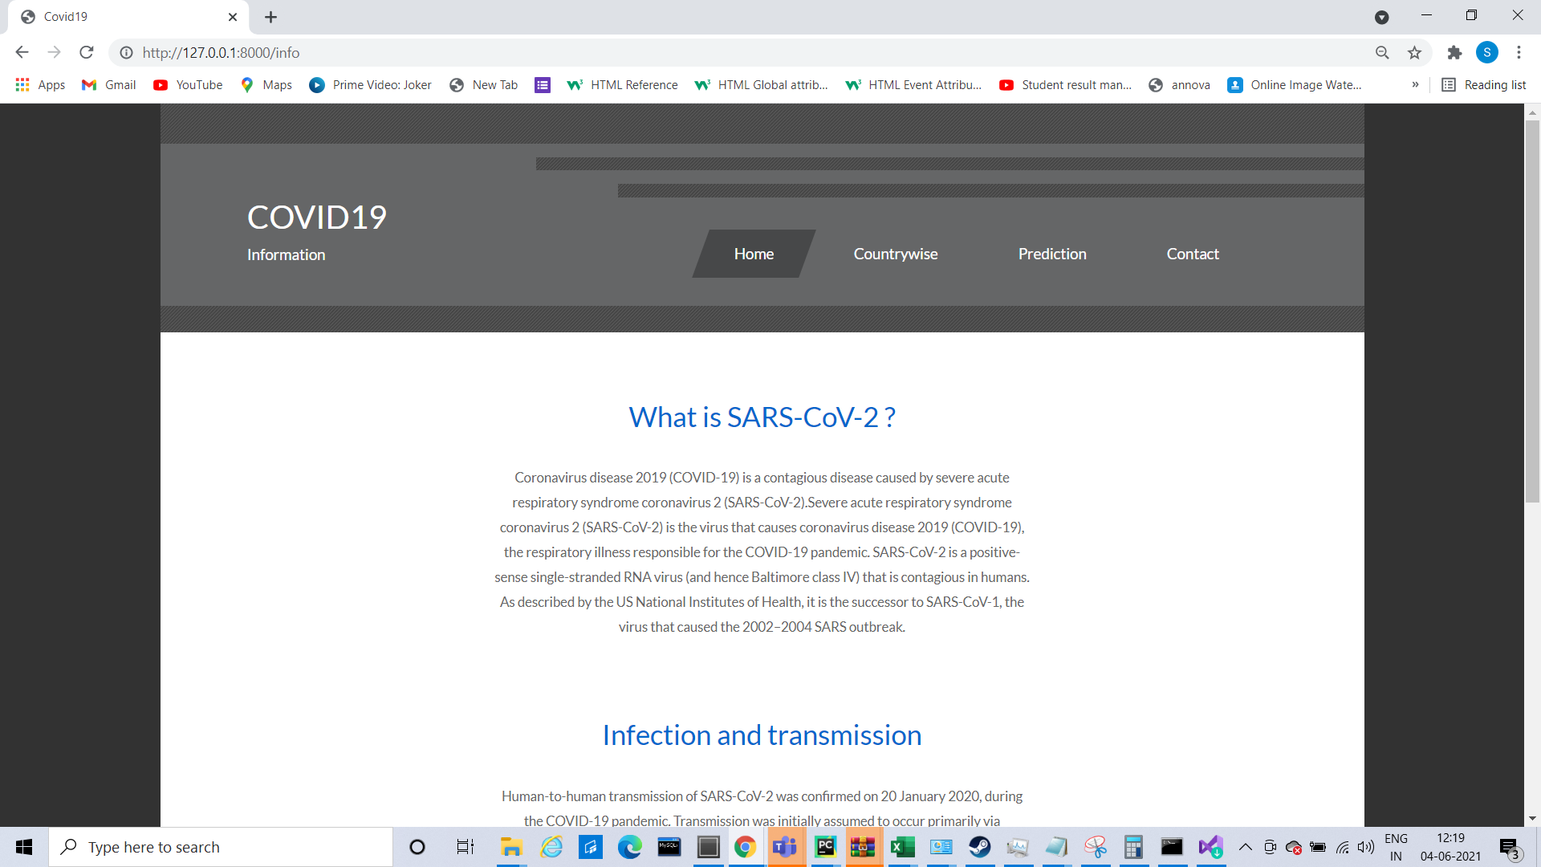Go back with the back arrow
This screenshot has height=867, width=1541.
point(22,52)
